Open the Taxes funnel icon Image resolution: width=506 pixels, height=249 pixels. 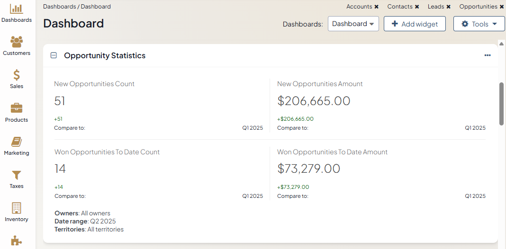[17, 175]
